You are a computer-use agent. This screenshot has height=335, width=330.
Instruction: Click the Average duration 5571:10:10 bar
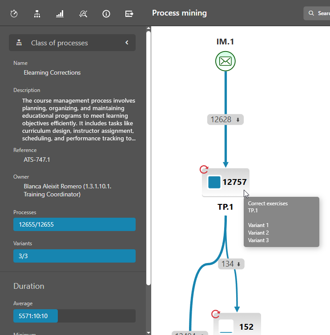coord(74,316)
